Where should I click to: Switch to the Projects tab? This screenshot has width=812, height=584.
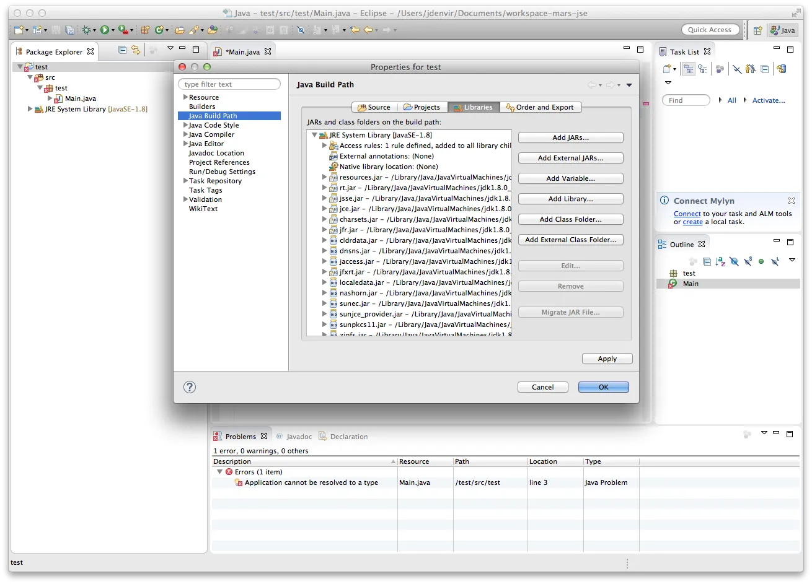421,107
